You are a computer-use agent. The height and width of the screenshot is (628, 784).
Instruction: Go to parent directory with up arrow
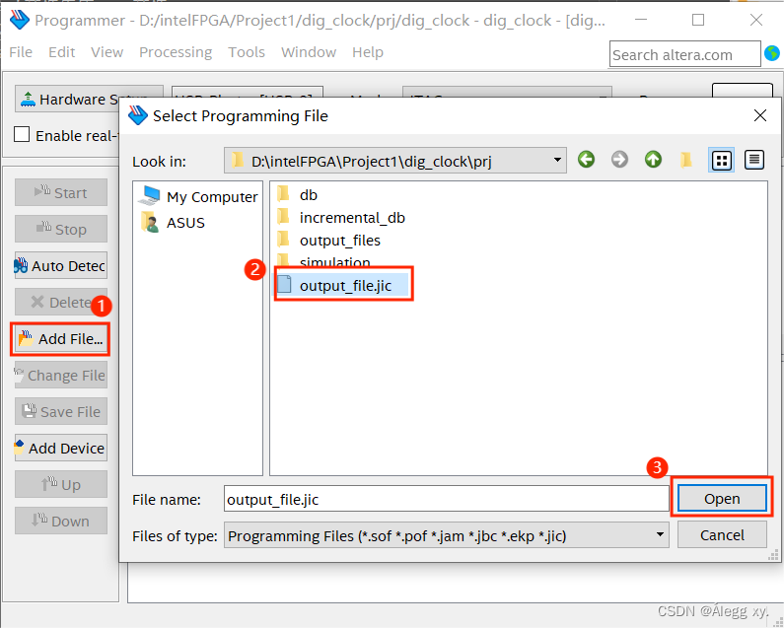653,160
